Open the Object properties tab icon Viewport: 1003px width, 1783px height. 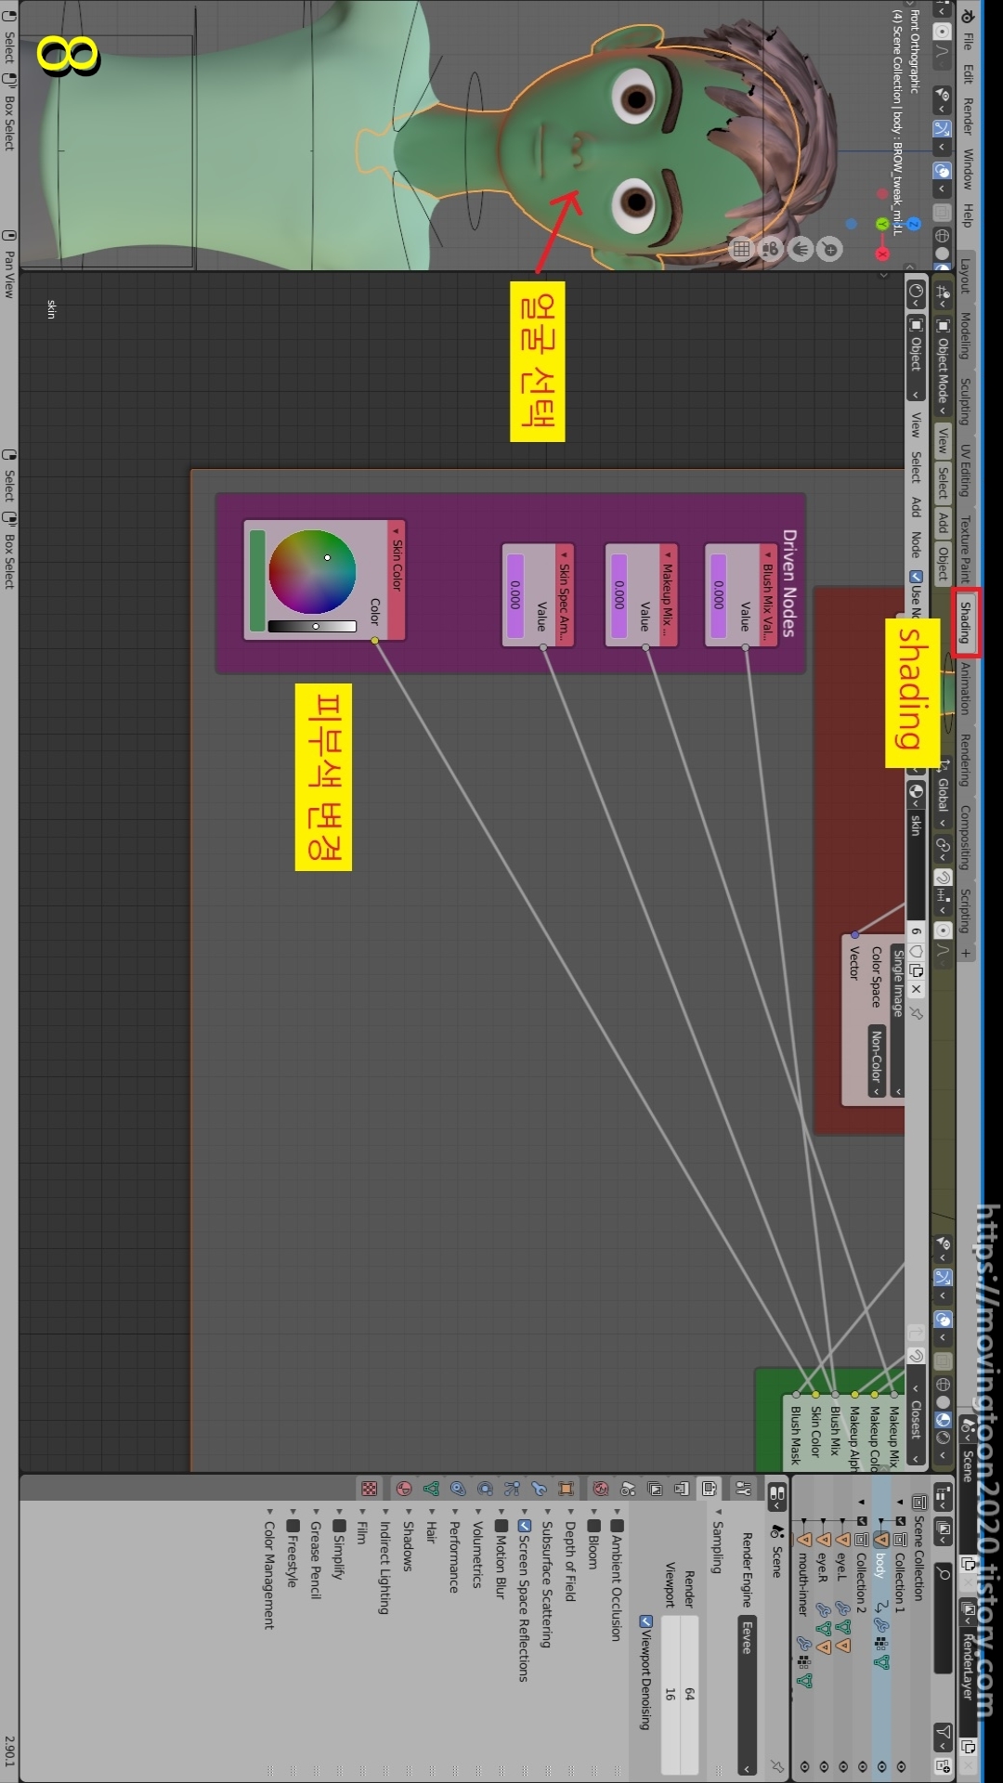pyautogui.click(x=566, y=1489)
